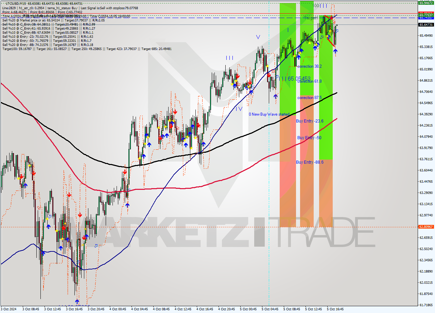
Task: Click the 63.13415 price axis value
Action: (x=426, y=204)
